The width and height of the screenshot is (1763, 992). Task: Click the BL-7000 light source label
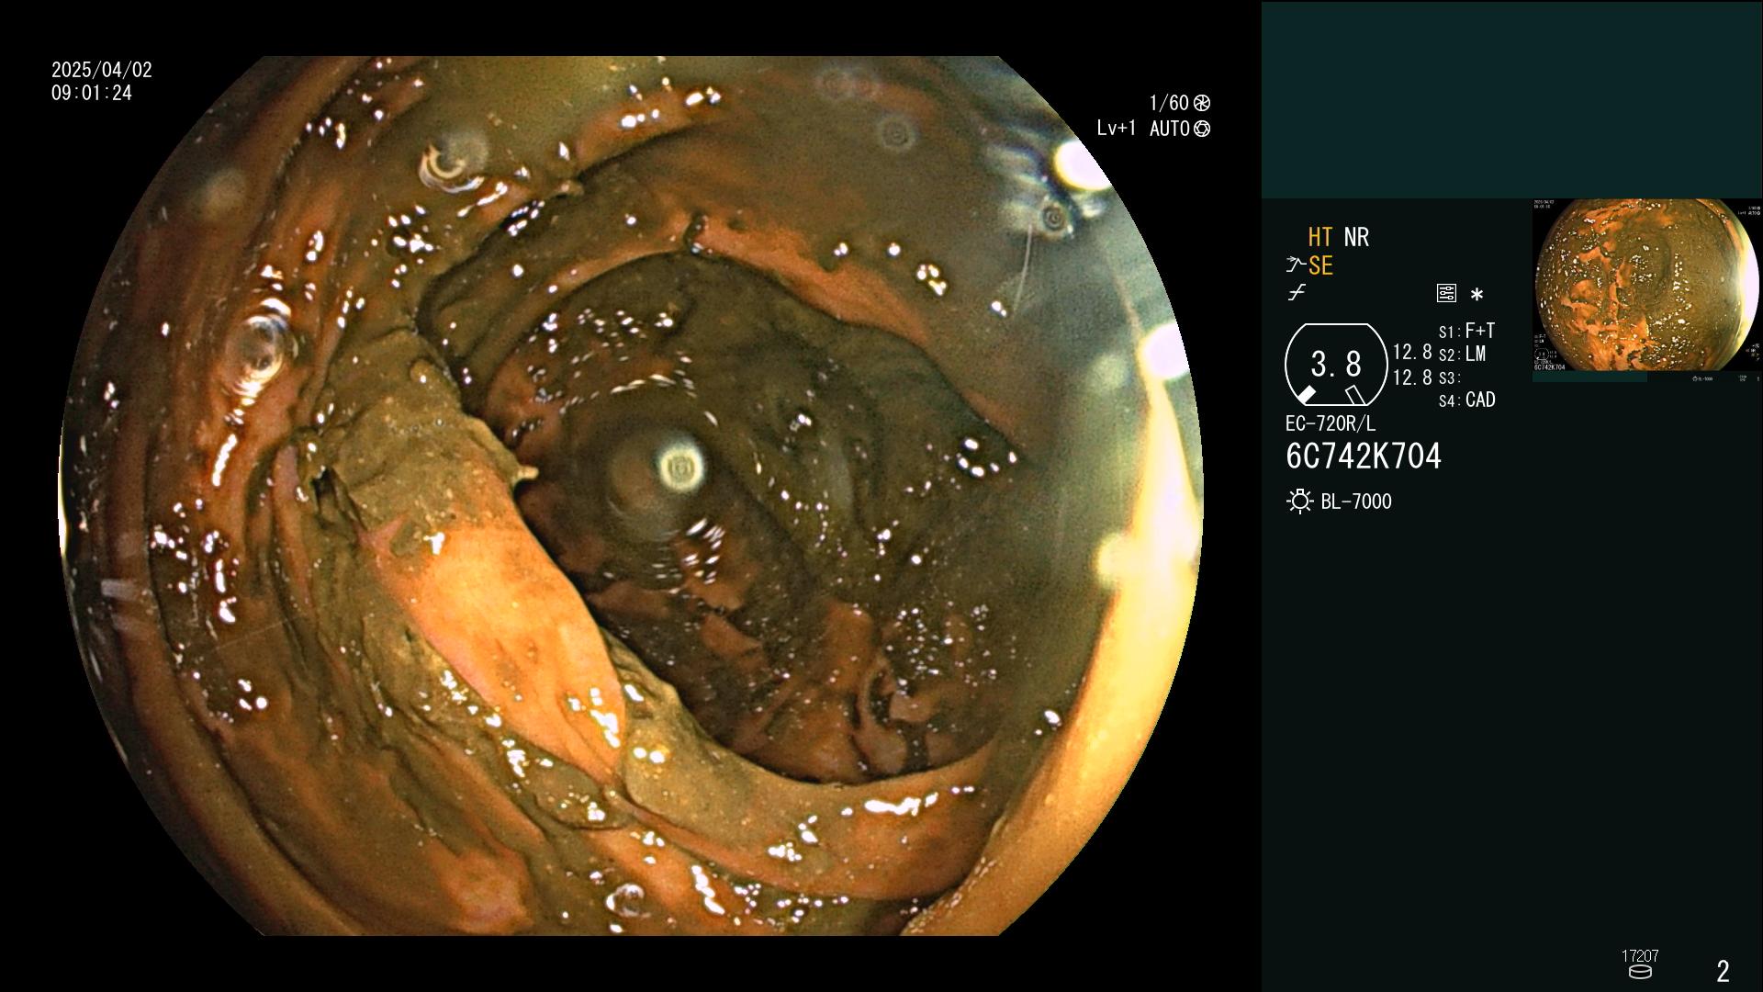1356,502
